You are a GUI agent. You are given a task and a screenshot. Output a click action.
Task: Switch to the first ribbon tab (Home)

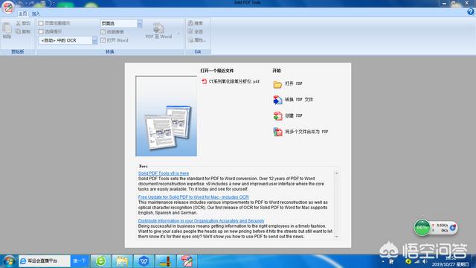point(23,13)
